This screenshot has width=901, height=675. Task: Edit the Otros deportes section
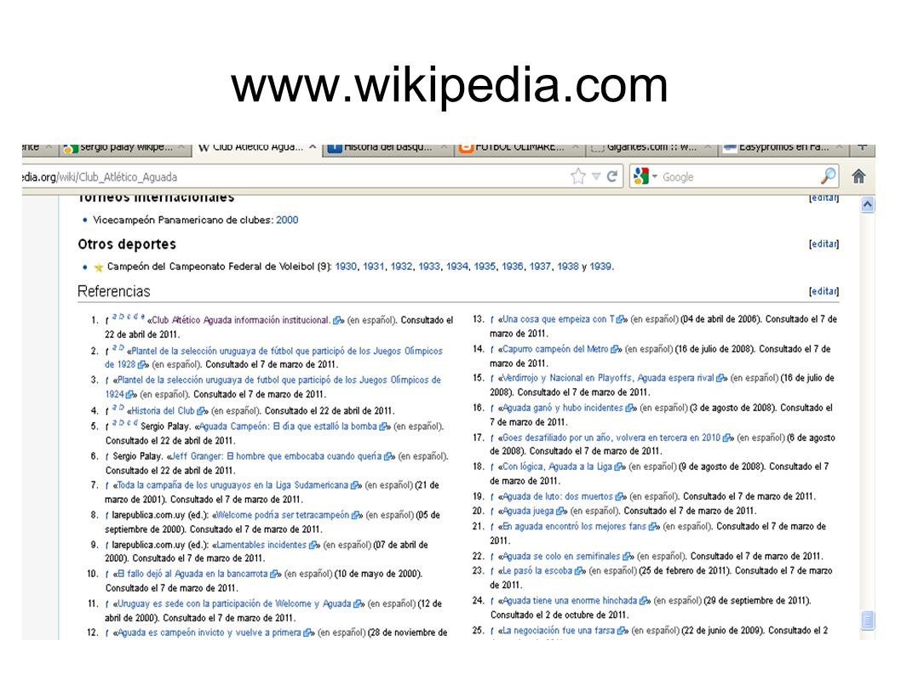point(824,244)
